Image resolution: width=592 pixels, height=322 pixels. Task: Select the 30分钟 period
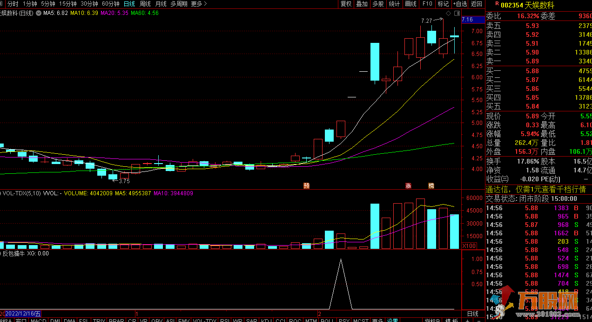pyautogui.click(x=89, y=4)
